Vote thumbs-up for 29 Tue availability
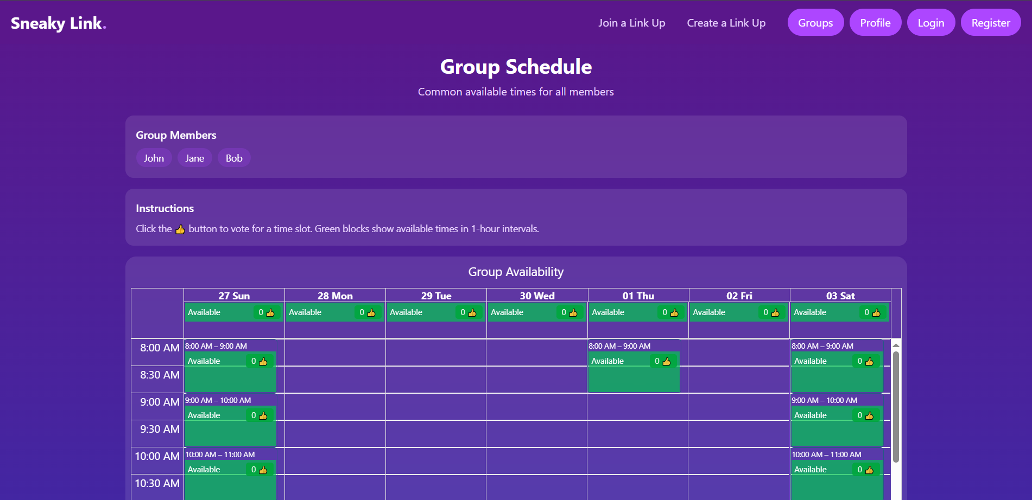This screenshot has height=500, width=1032. (x=468, y=312)
